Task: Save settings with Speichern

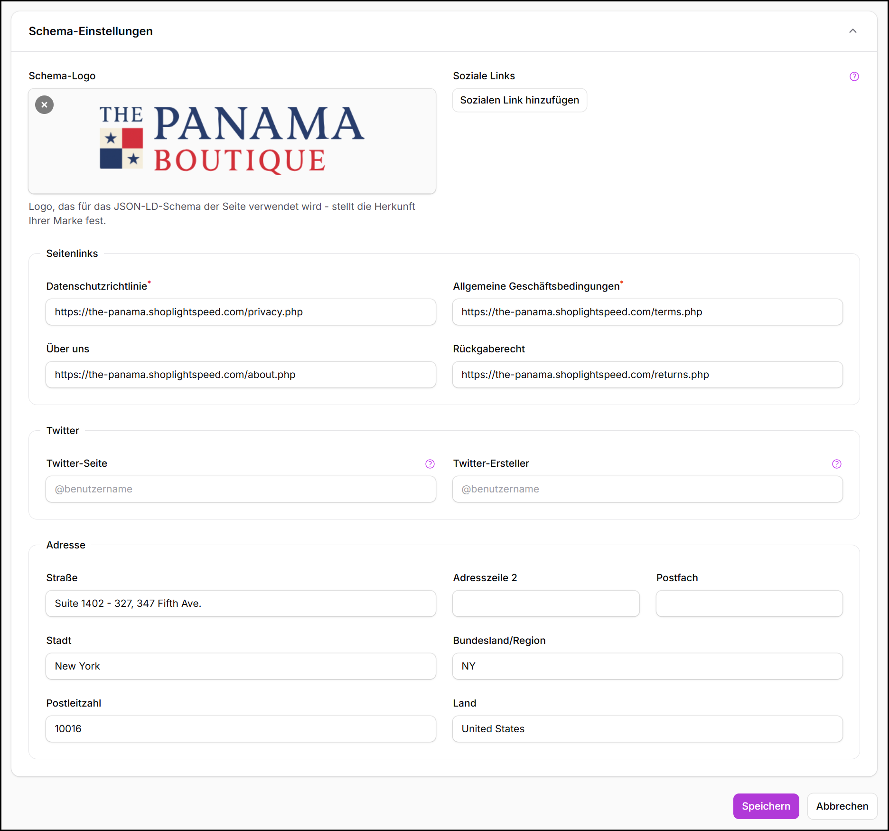Action: [766, 806]
